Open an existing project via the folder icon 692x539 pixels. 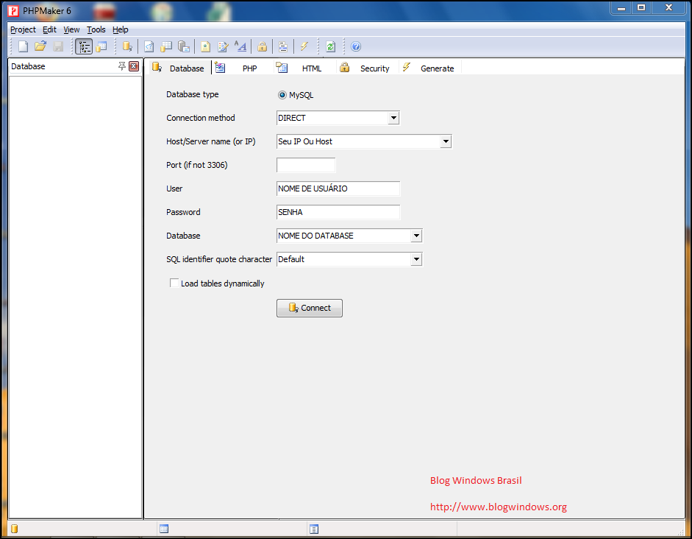pos(40,46)
